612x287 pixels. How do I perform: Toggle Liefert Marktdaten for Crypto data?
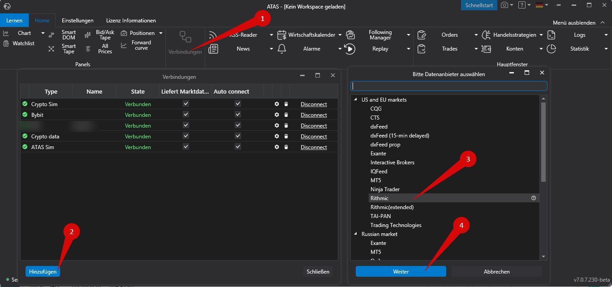(186, 136)
